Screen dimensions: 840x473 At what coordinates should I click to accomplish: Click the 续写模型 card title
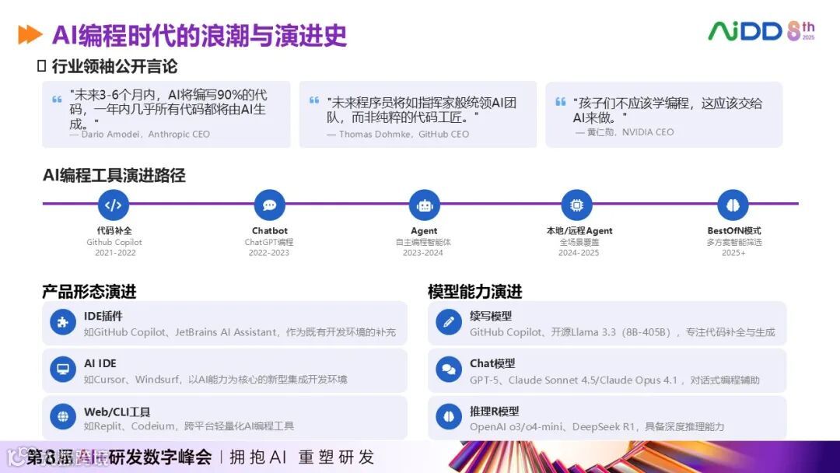click(490, 316)
